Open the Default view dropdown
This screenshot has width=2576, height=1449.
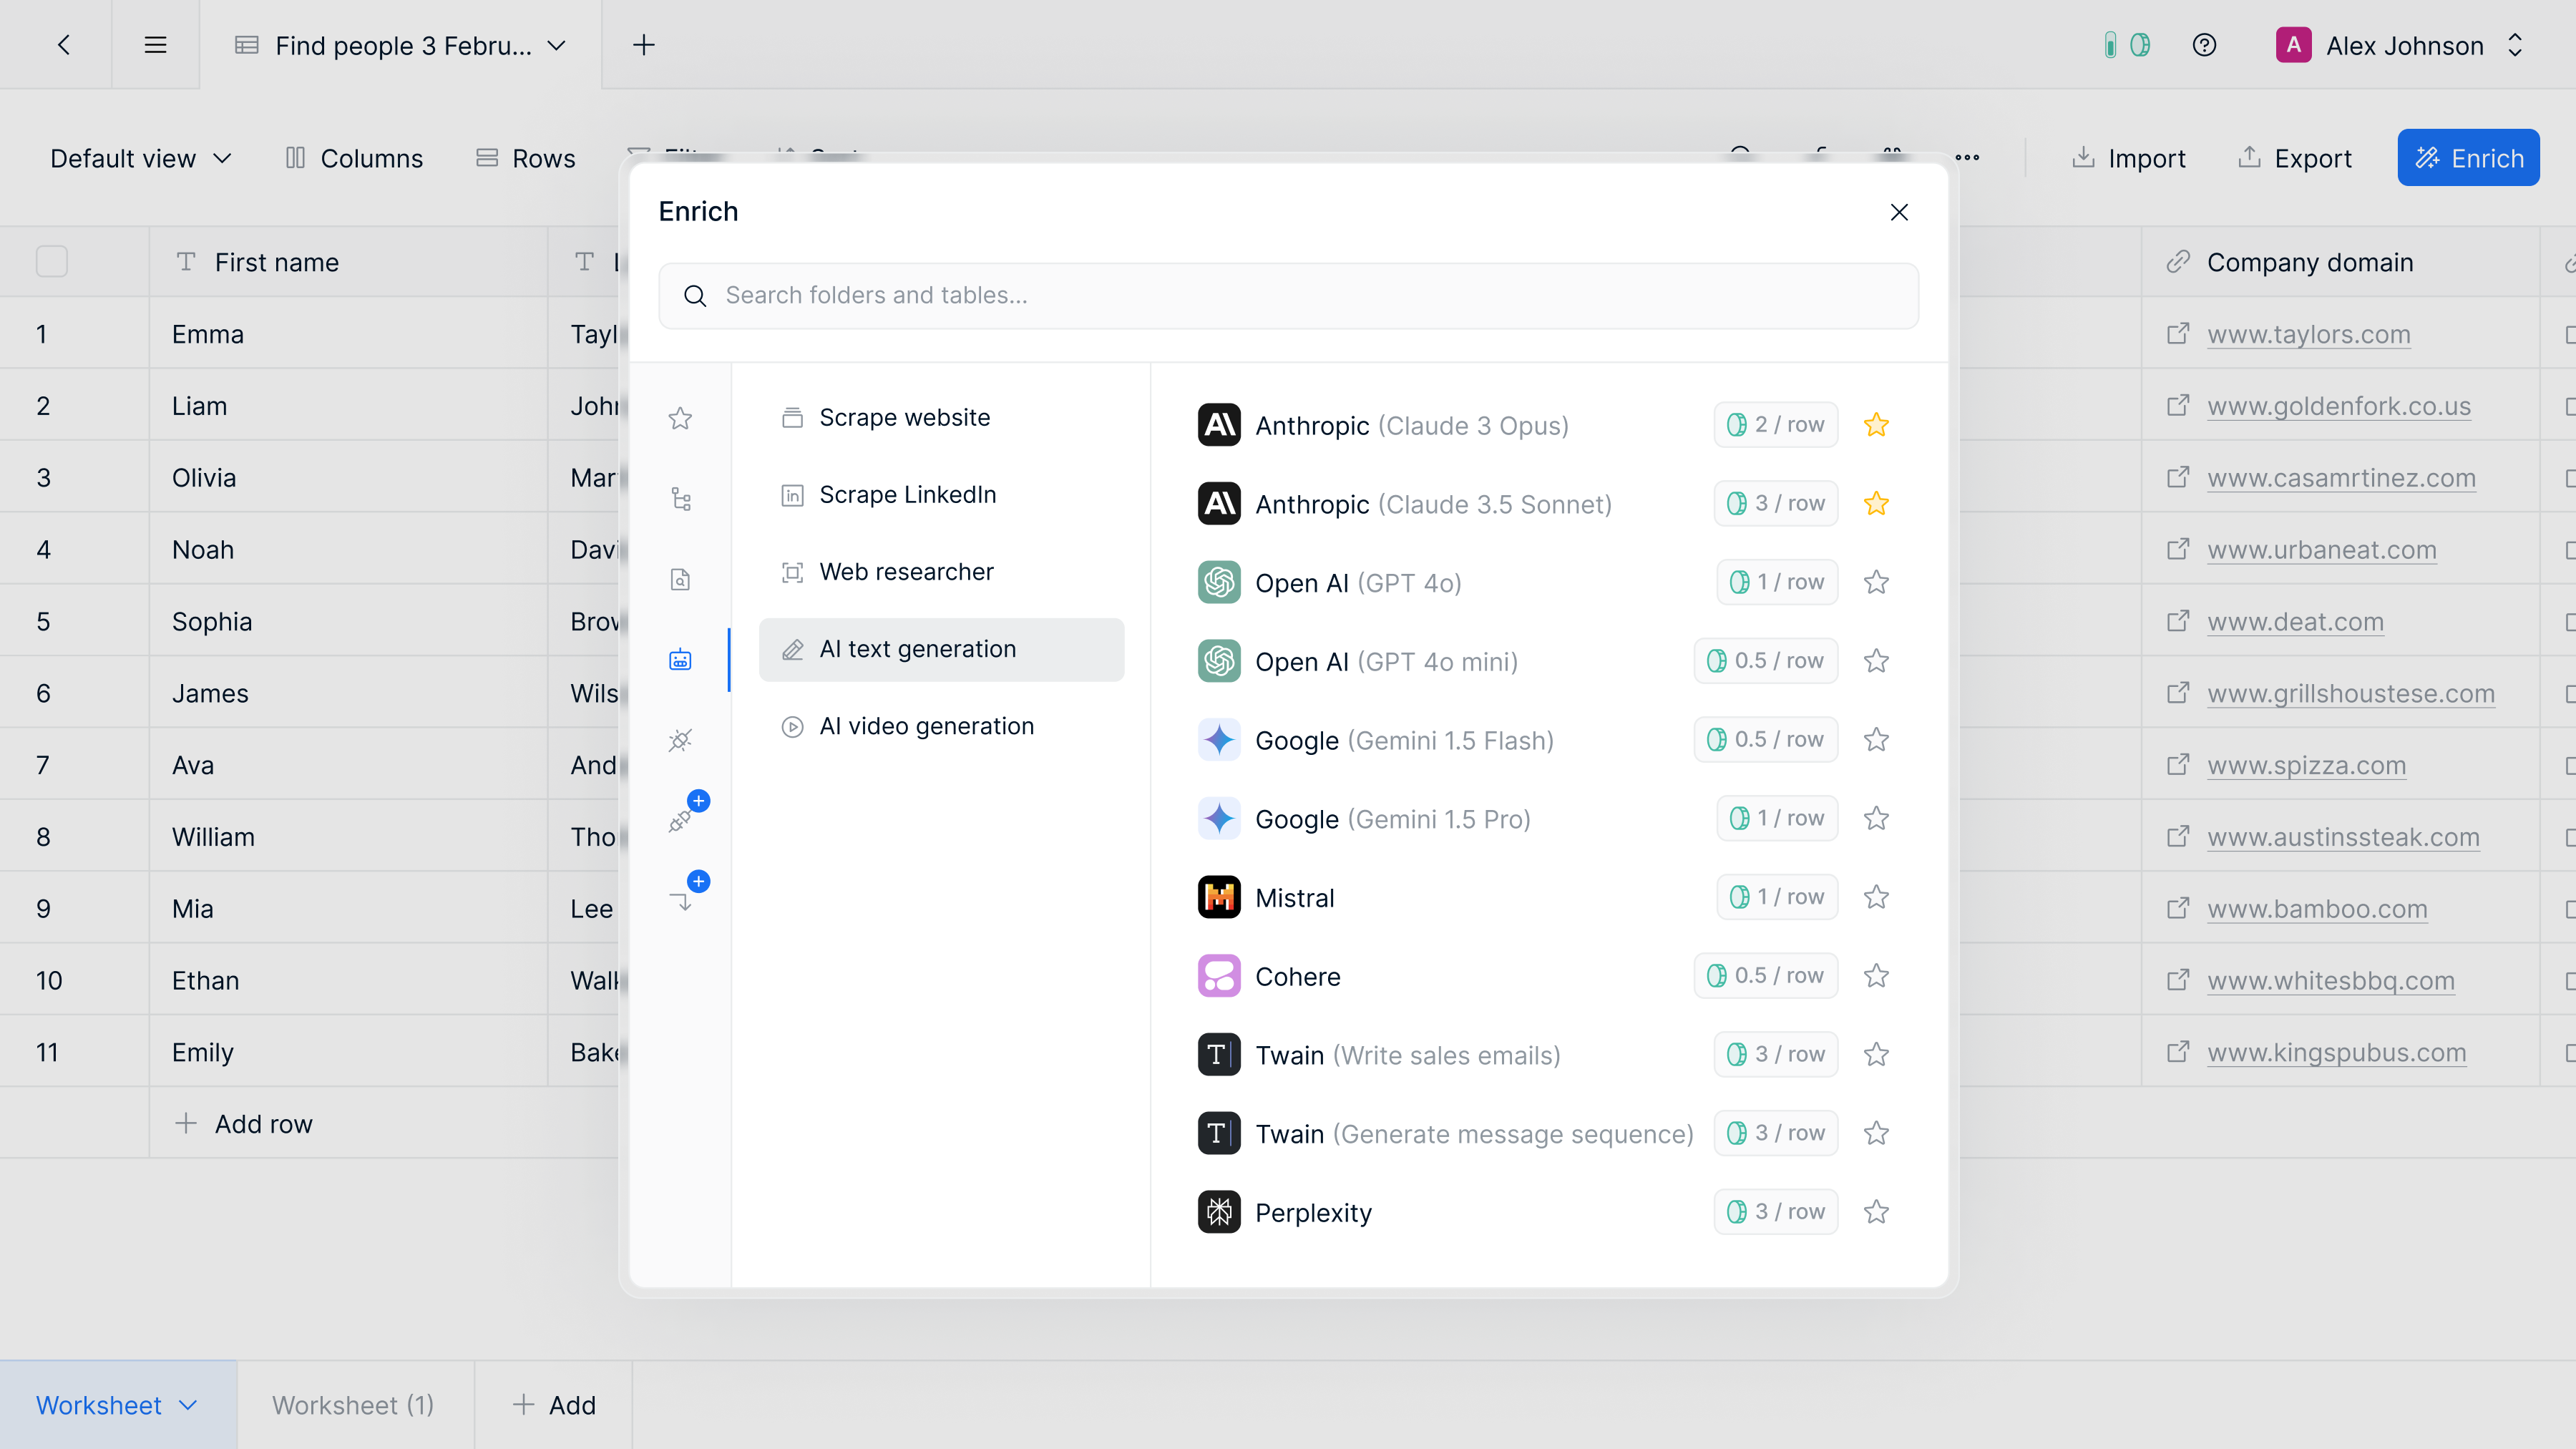pos(141,158)
